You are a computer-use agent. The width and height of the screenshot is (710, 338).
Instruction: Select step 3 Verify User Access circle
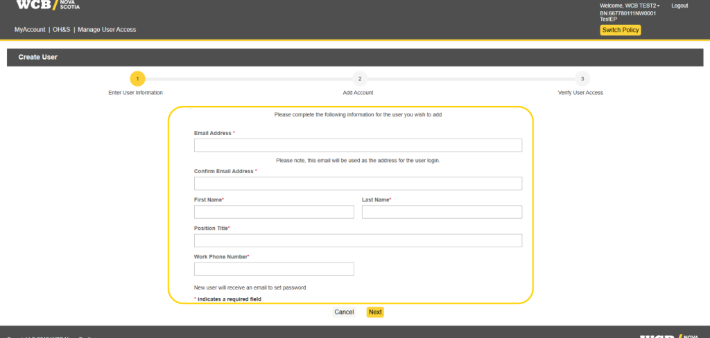(582, 79)
